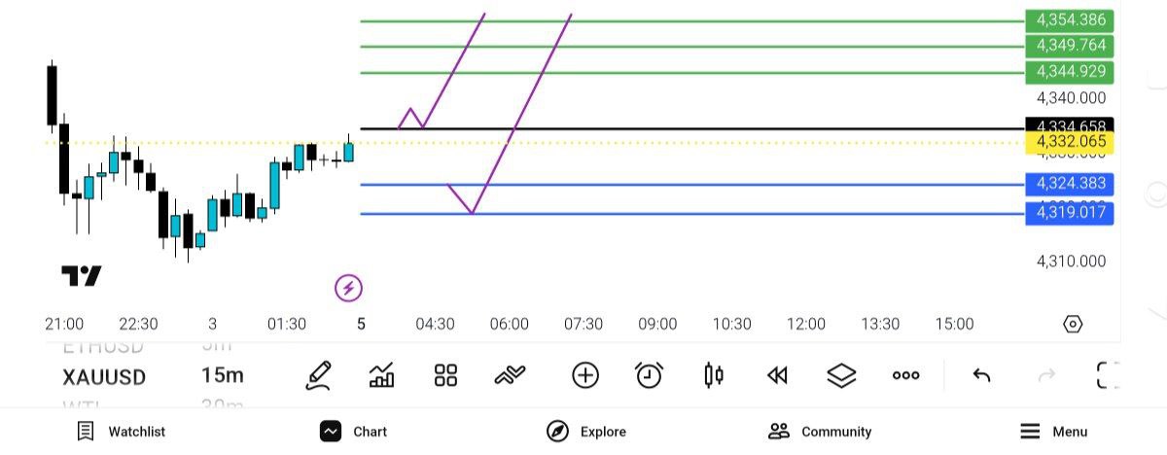Open the Community section
Screen dimensions: 1167x455
point(820,432)
